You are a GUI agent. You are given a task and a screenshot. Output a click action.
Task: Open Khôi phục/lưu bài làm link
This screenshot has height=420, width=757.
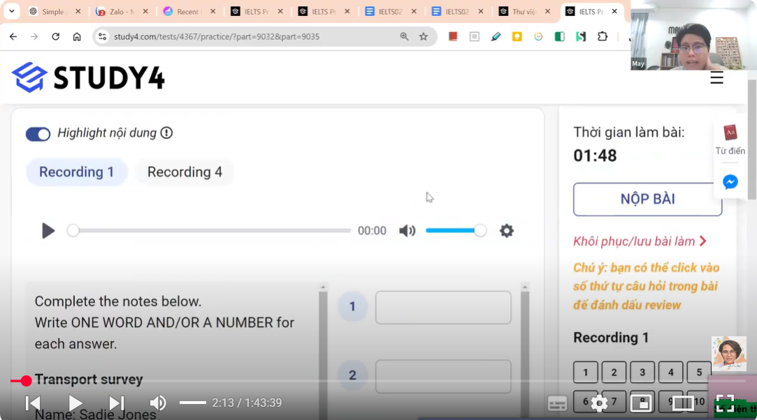tap(640, 241)
